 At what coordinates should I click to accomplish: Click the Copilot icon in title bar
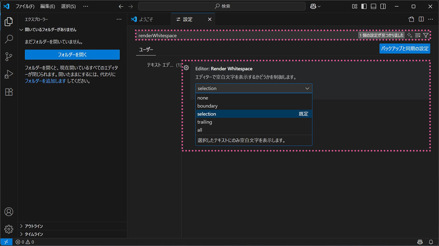click(313, 6)
